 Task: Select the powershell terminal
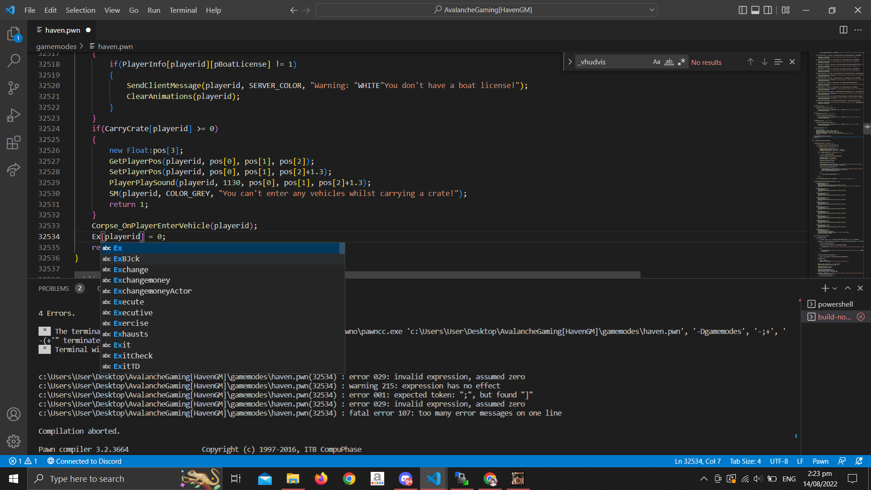pos(835,304)
